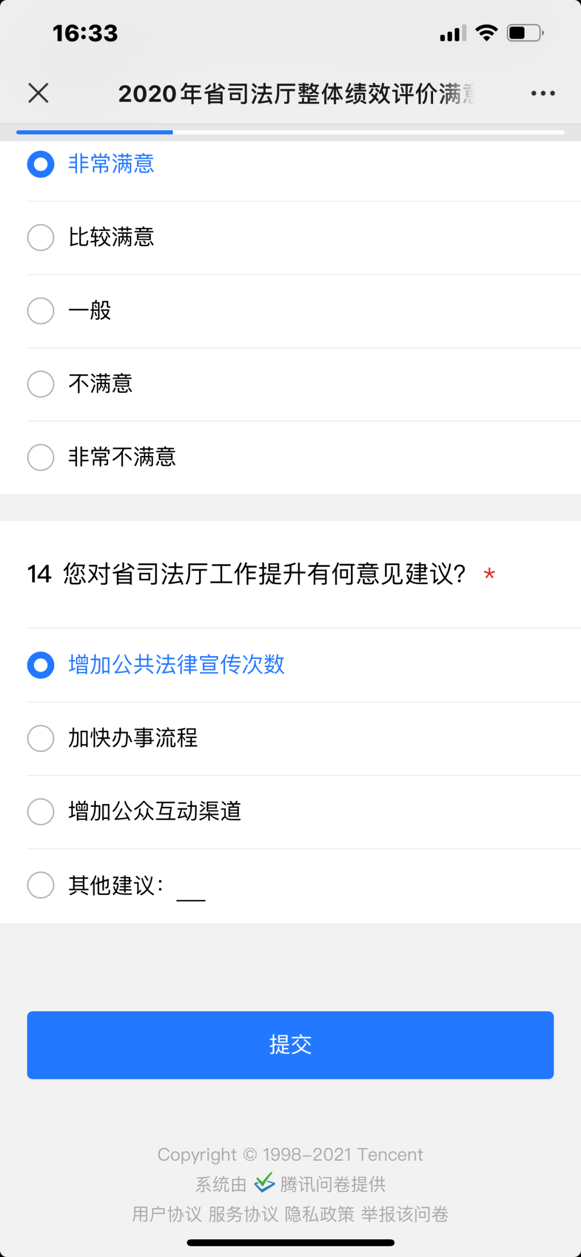Choose the 非常不满意 radio option
Screen dimensions: 581x1257
tap(41, 457)
